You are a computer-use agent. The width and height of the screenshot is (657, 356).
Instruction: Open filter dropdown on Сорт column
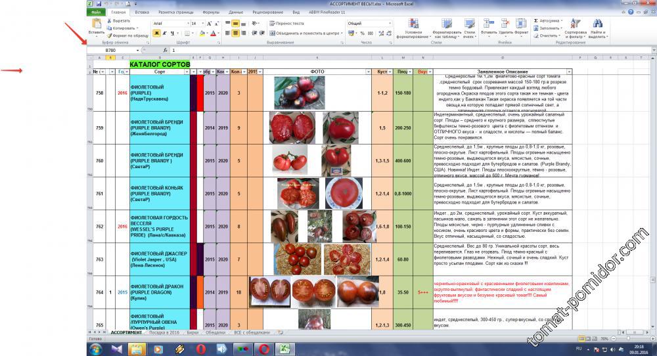pyautogui.click(x=187, y=72)
